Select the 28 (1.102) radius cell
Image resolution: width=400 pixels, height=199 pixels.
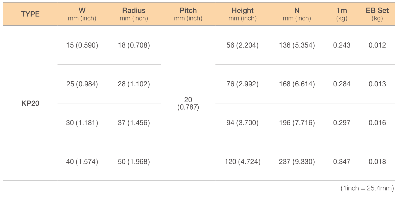(x=134, y=84)
